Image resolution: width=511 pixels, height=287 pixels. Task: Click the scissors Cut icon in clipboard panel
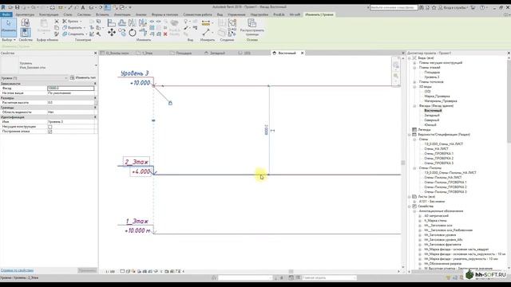pos(57,22)
